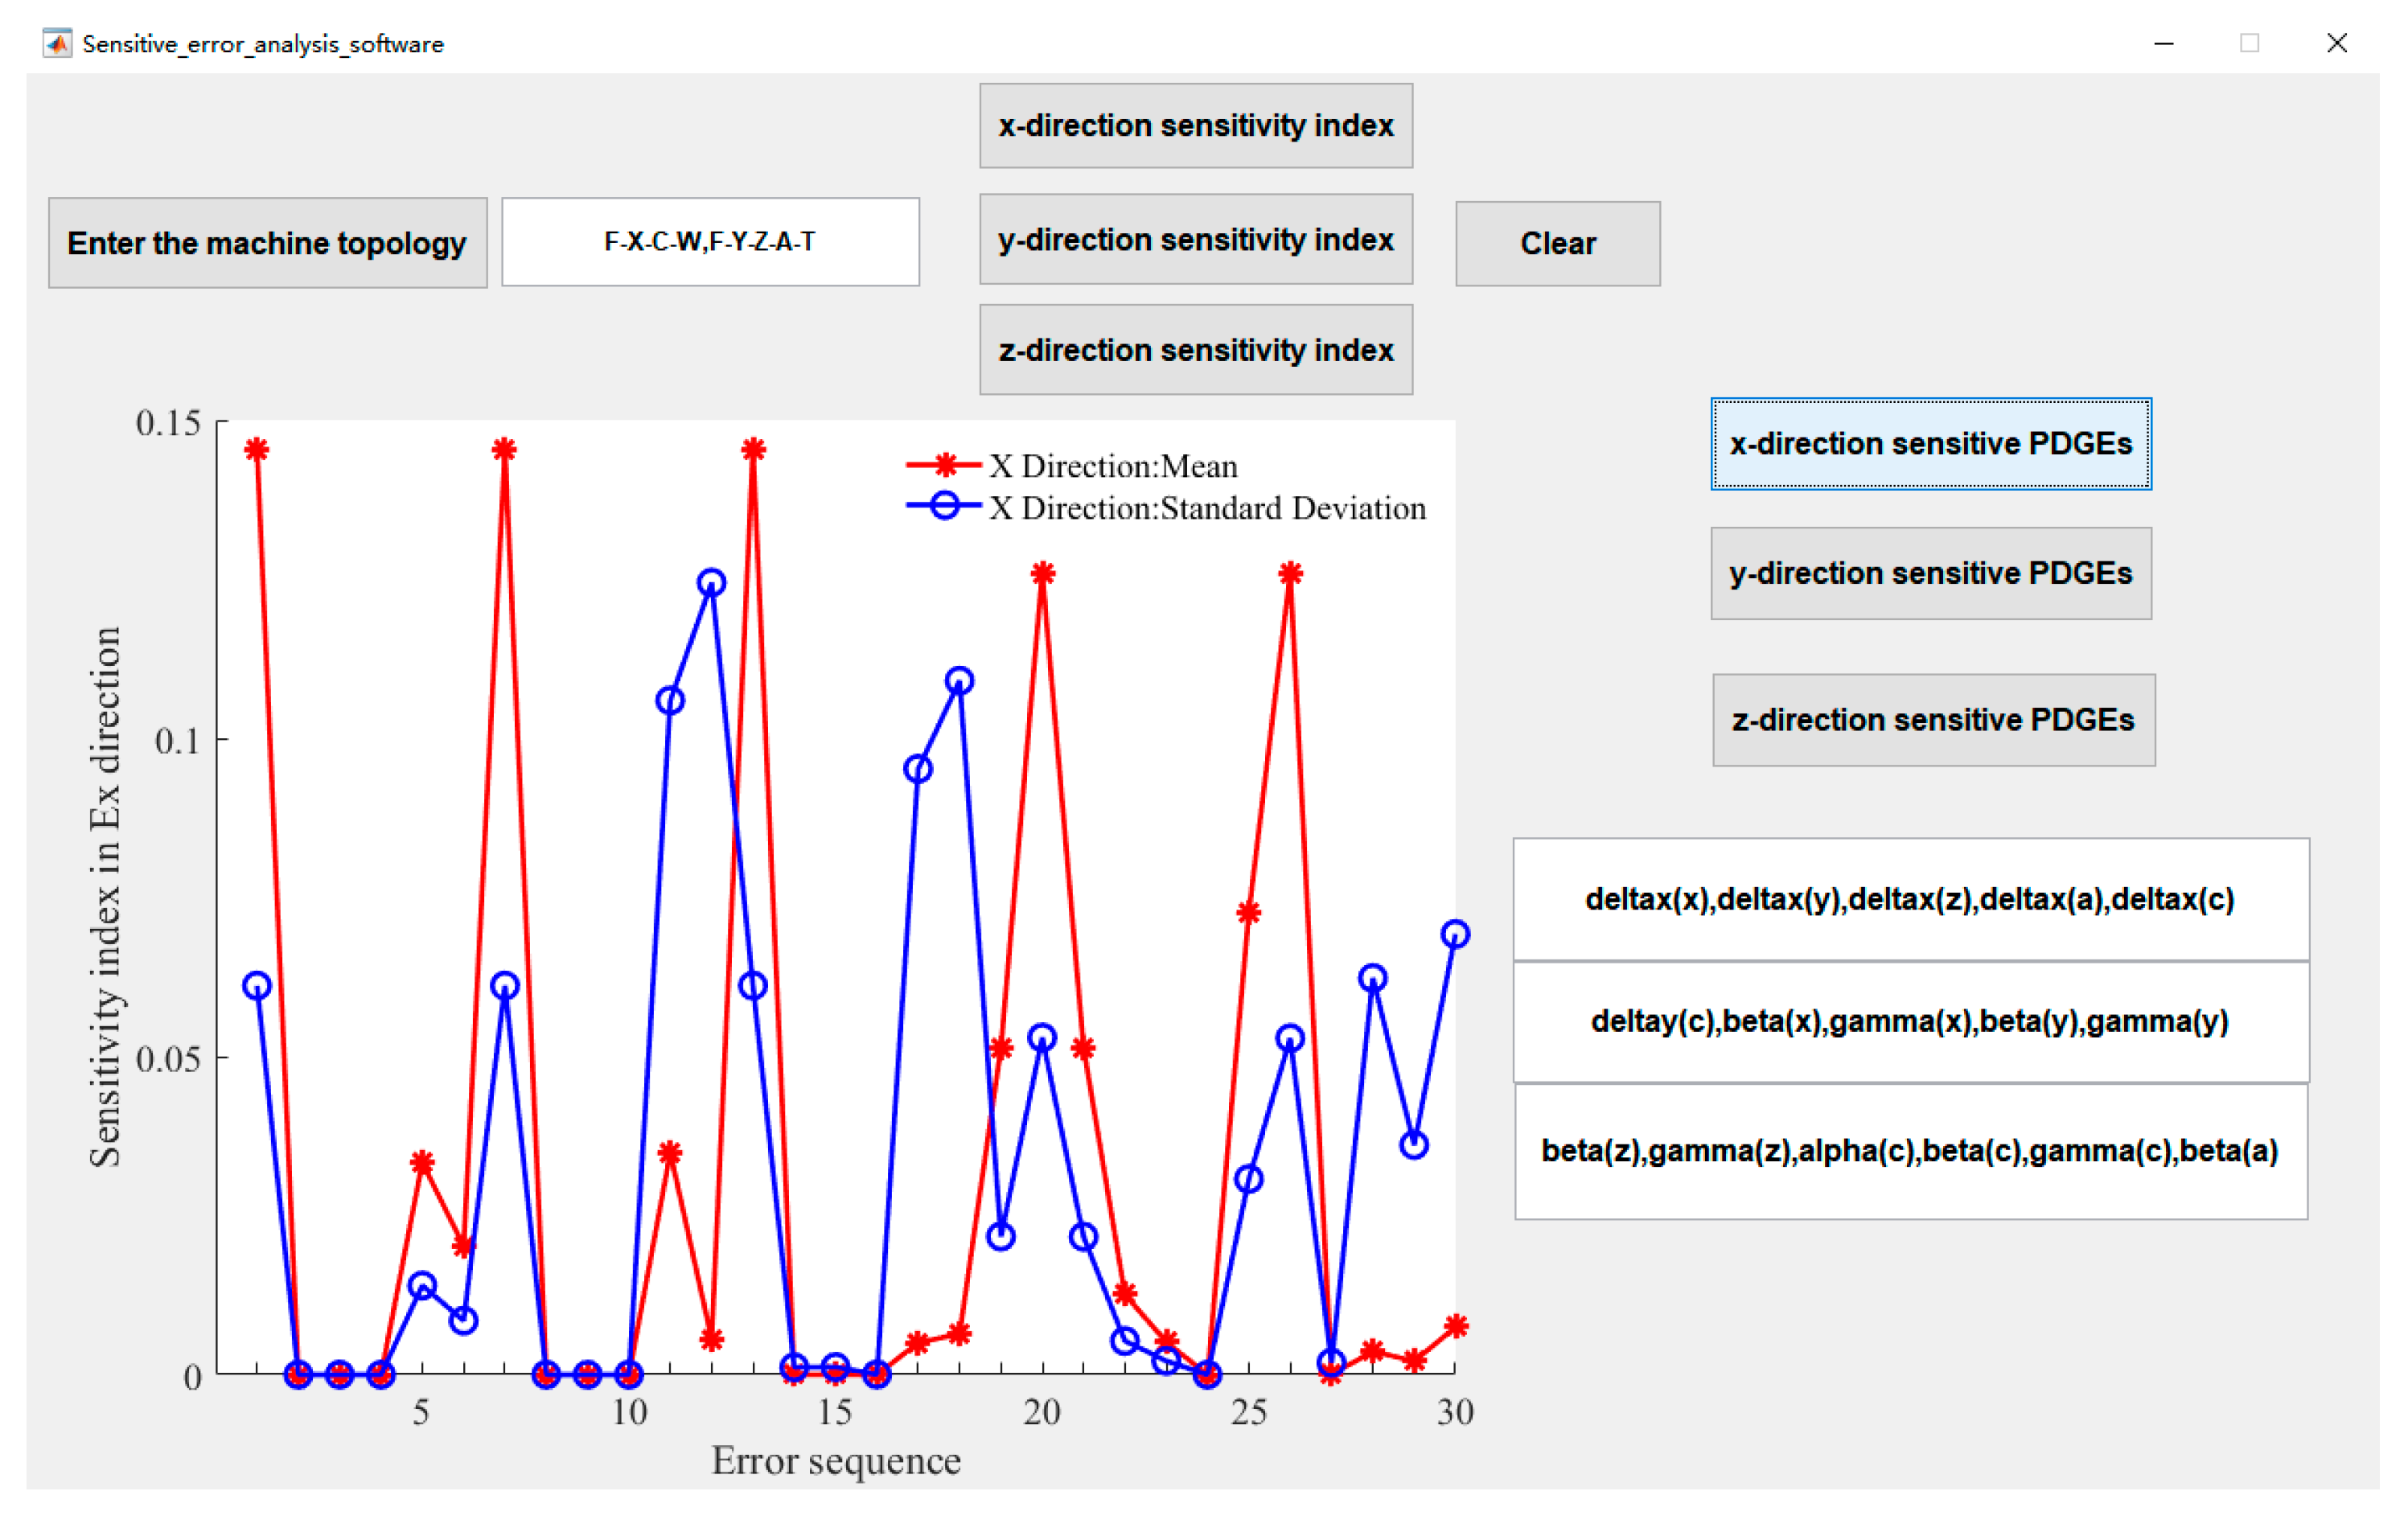Click x-direction sensitive PDGEs button
Screen dimensions: 2408x1520
(x=1930, y=444)
